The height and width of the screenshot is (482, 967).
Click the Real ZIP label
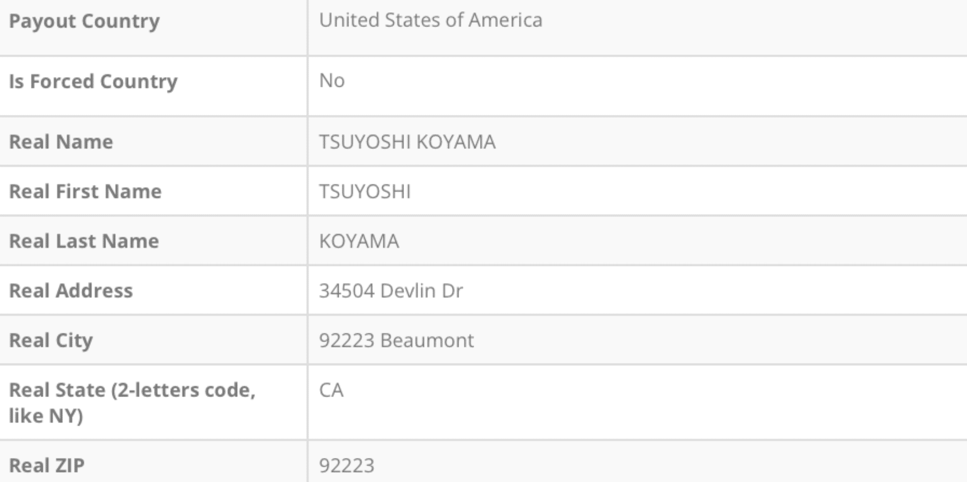click(47, 465)
